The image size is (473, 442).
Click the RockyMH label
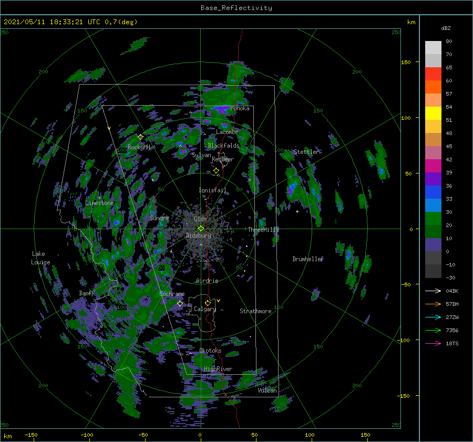click(139, 147)
